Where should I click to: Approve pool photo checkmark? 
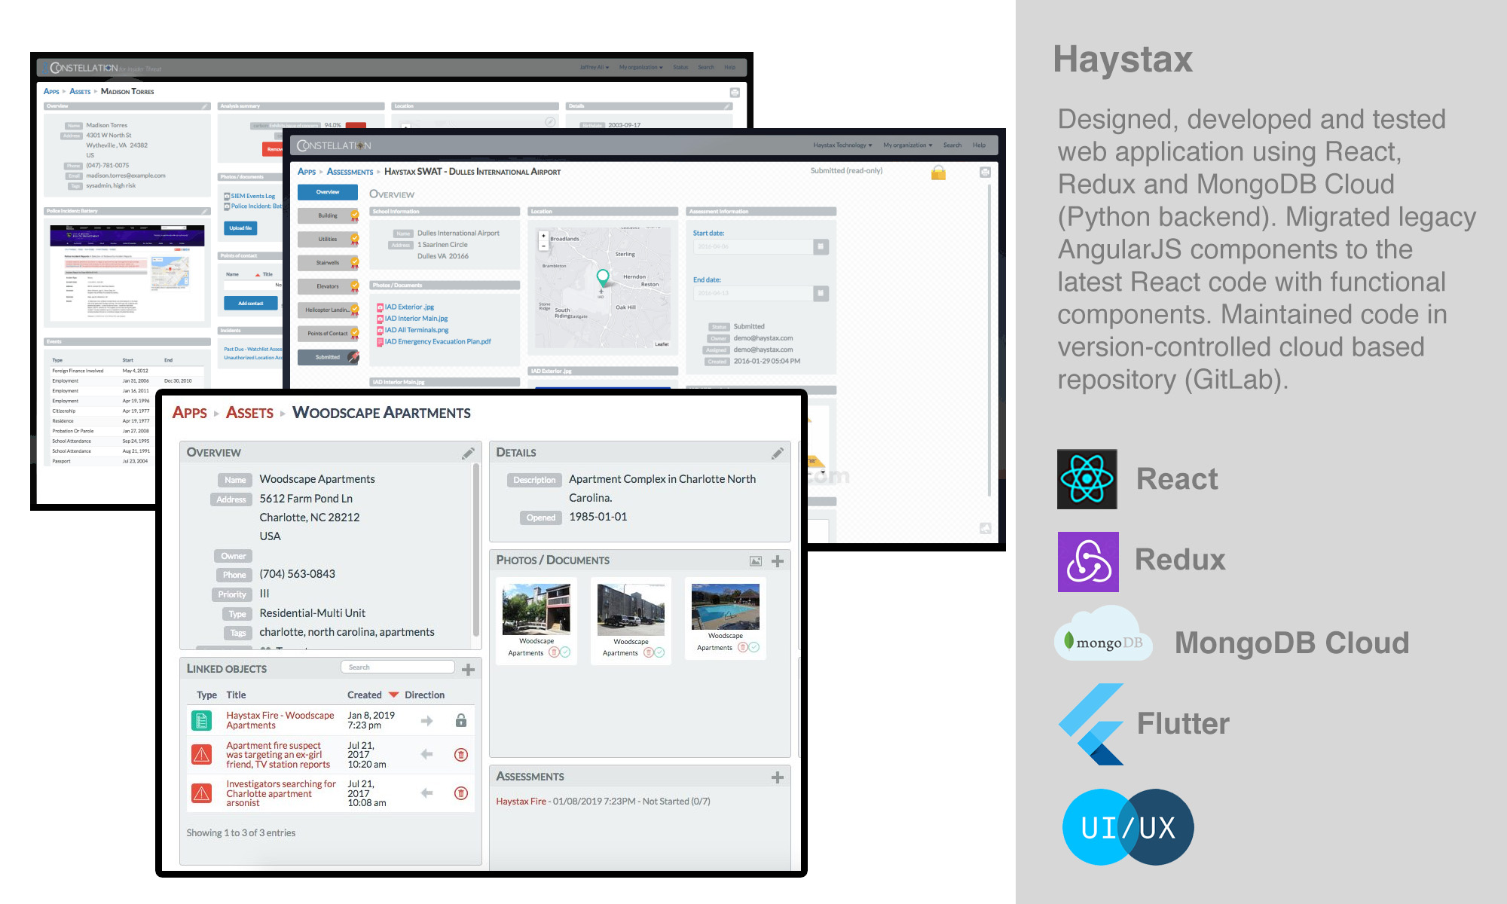(753, 647)
